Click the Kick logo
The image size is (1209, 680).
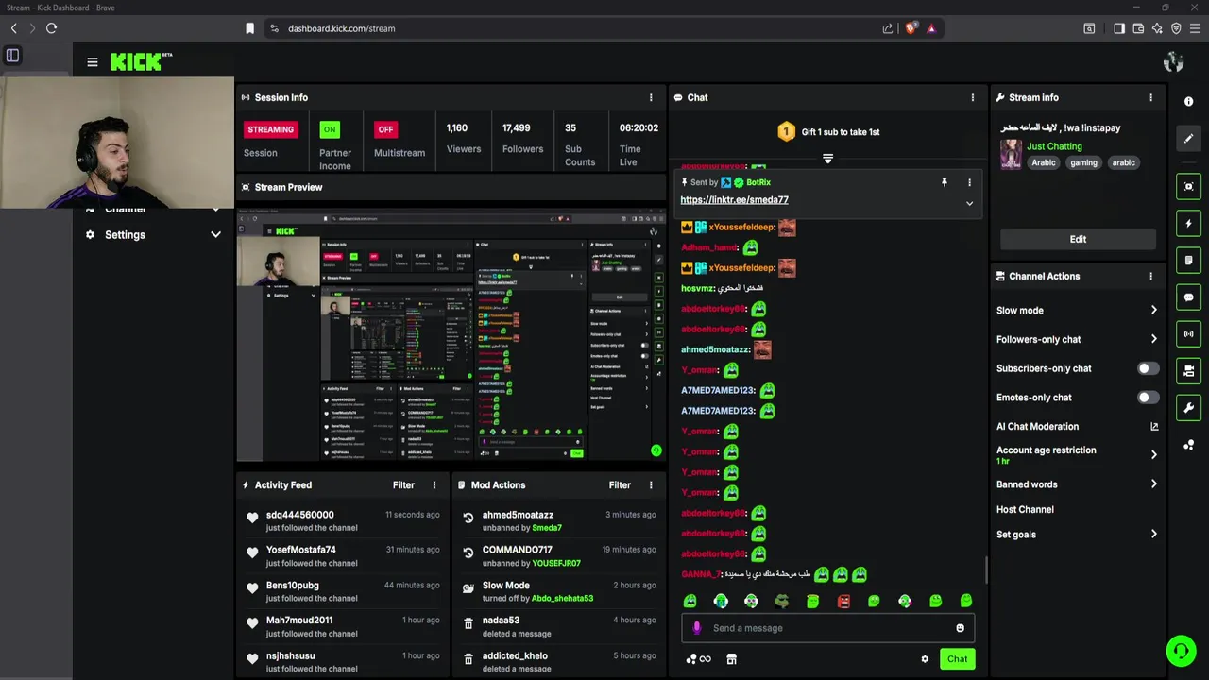pyautogui.click(x=142, y=62)
